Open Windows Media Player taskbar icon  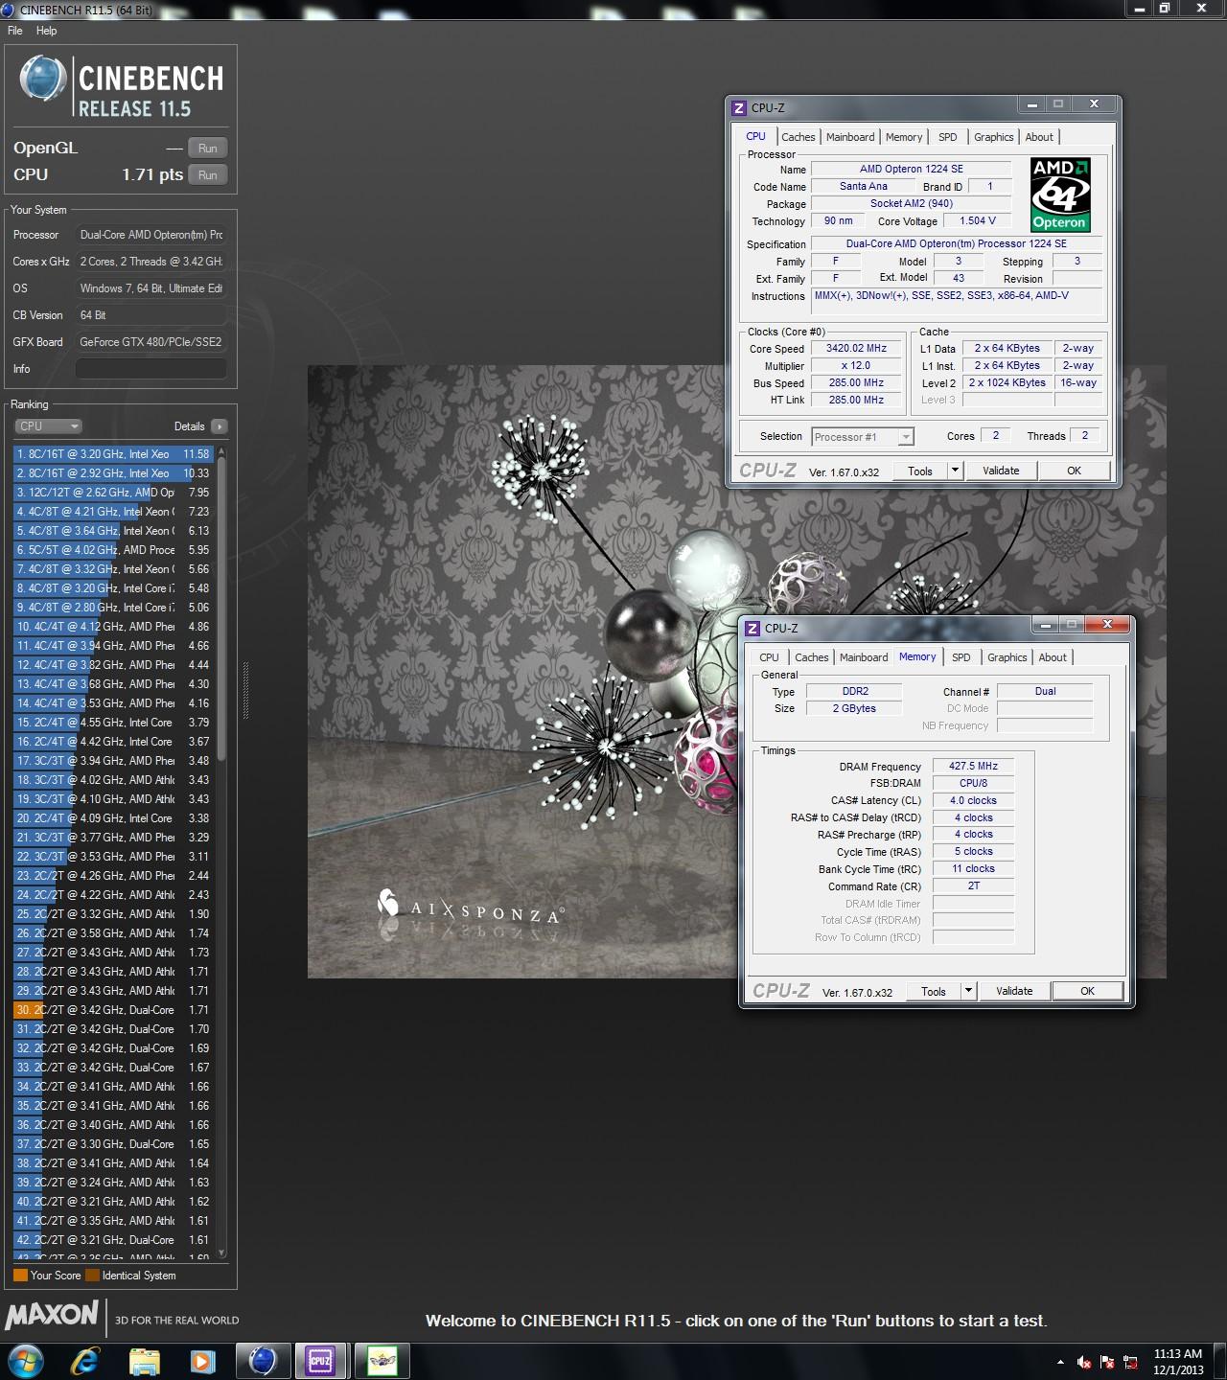202,1361
